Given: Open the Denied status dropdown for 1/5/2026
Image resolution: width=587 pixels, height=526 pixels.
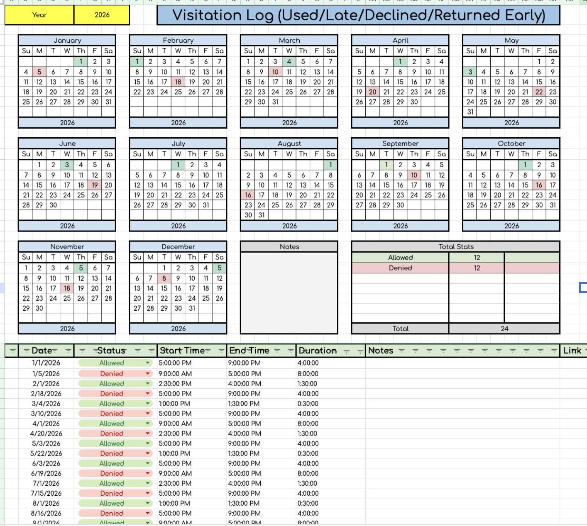Looking at the screenshot, I should [147, 374].
